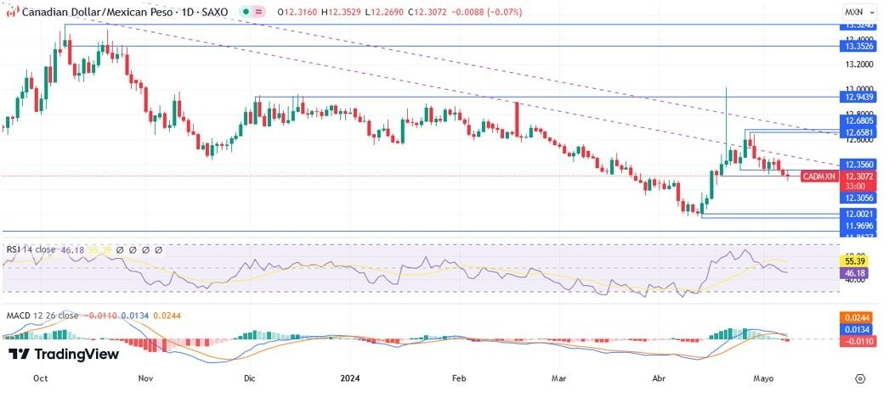889x397 pixels.
Task: Click MACD 0.0244 axis label
Action: coord(858,318)
